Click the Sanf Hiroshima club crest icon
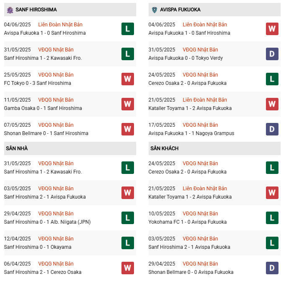The width and height of the screenshot is (281, 286). [x=10, y=10]
